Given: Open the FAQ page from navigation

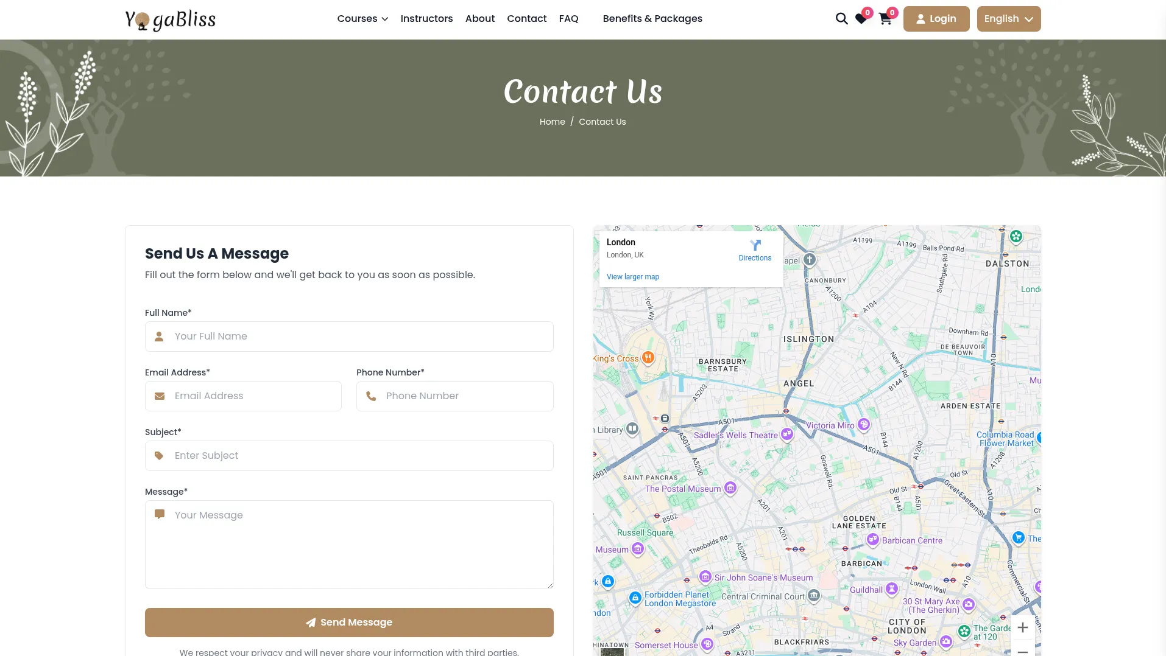Looking at the screenshot, I should (x=568, y=19).
